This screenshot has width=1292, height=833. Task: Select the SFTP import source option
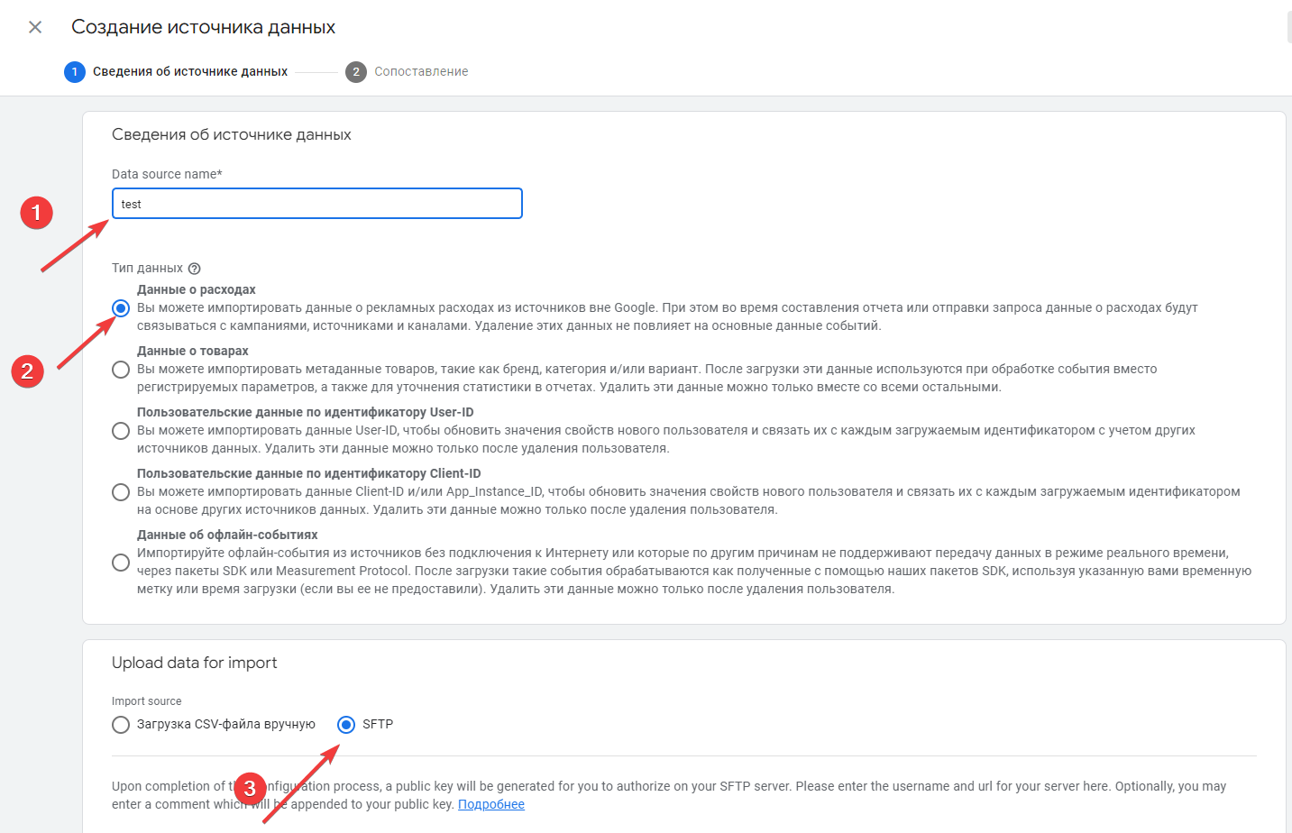[x=346, y=725]
